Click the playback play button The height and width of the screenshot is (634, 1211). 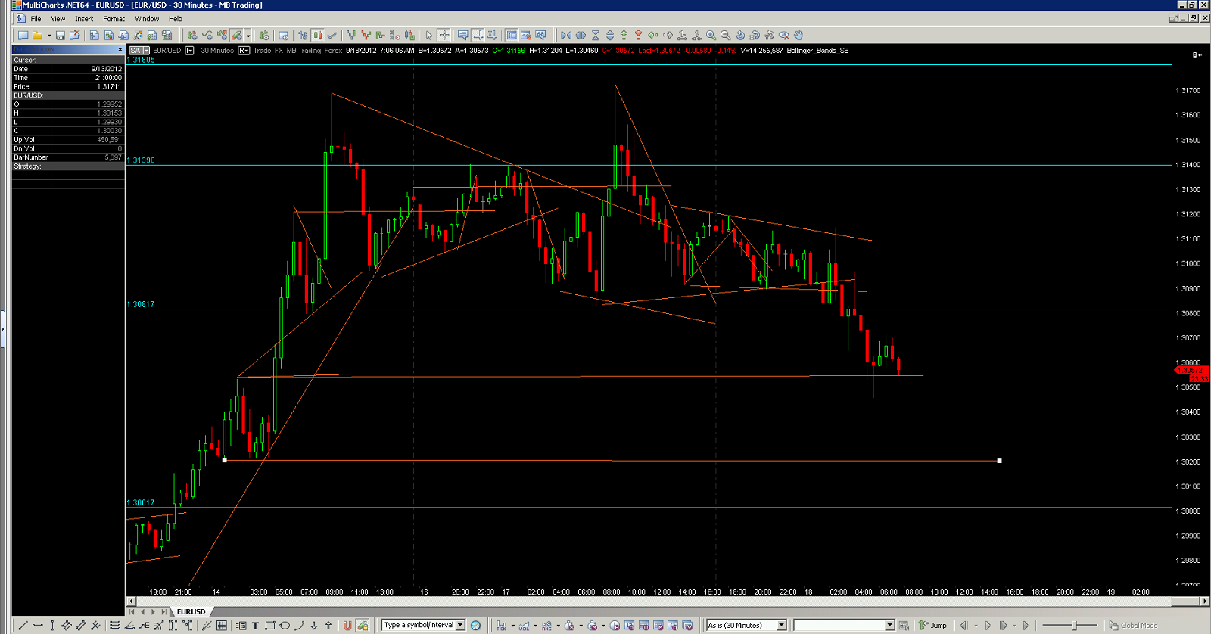pos(987,625)
